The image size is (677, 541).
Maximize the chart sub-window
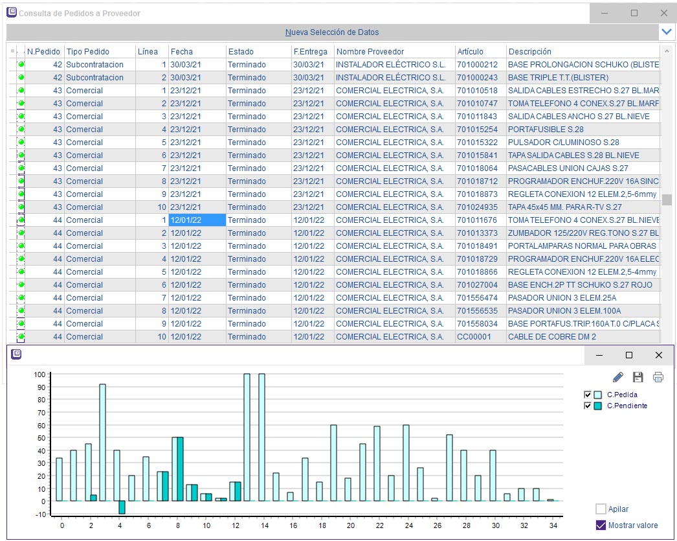click(x=628, y=355)
